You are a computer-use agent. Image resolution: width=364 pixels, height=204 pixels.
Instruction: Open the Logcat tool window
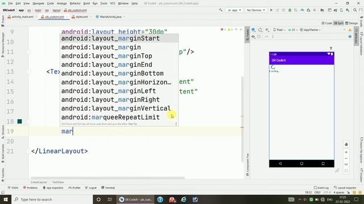tap(91, 188)
